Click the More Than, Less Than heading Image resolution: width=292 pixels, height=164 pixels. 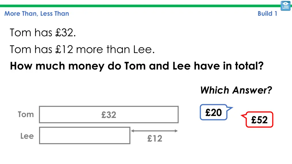click(37, 14)
